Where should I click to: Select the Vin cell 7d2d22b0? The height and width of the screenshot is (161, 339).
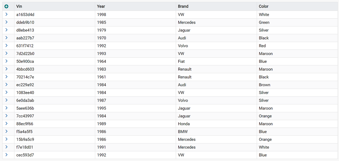click(x=55, y=53)
